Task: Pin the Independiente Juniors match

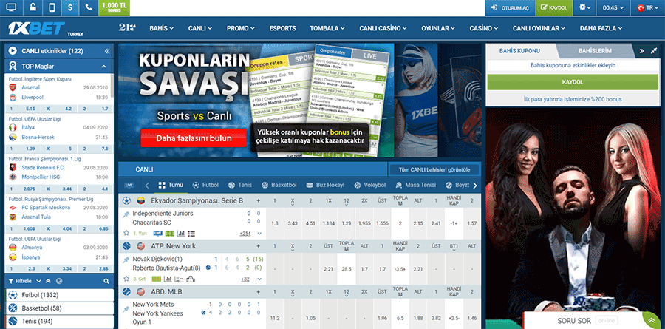Action: pyautogui.click(x=126, y=215)
